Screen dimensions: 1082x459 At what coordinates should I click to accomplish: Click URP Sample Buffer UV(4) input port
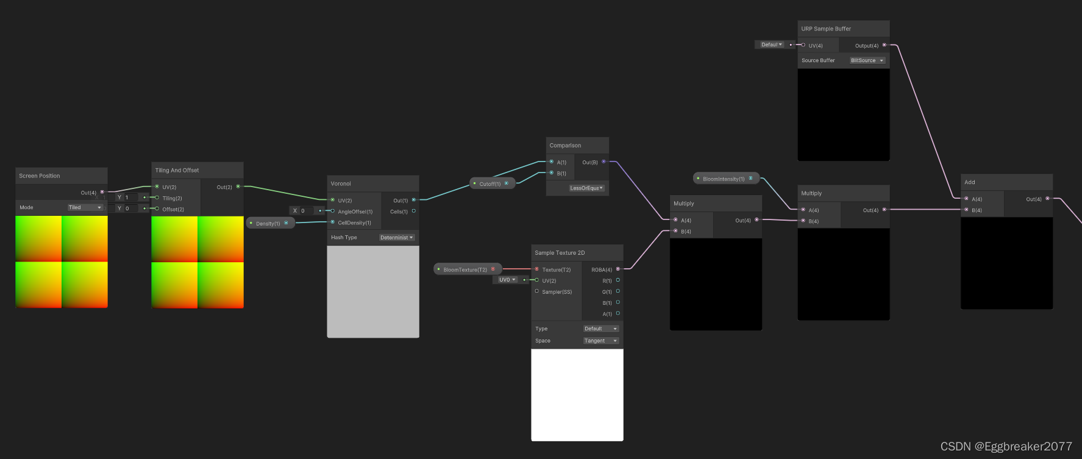pos(803,45)
